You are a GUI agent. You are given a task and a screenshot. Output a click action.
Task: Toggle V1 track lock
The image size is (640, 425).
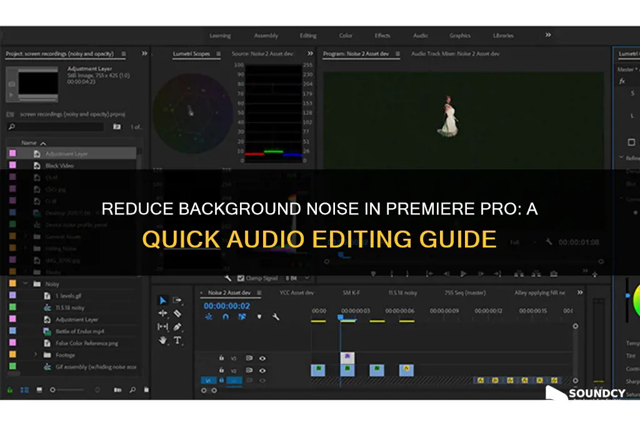pos(221,380)
